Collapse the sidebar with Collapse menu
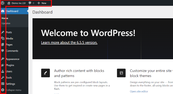The width and height of the screenshot is (173, 94). [x=13, y=90]
